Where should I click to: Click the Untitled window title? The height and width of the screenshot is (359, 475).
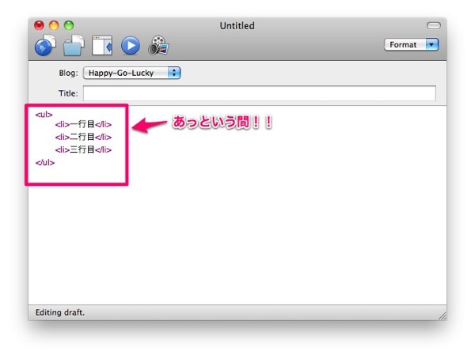coord(237,26)
